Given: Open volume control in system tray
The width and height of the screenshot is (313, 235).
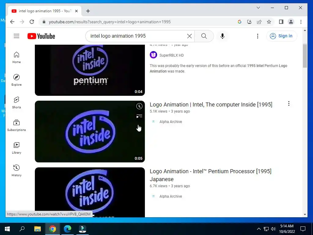Looking at the screenshot, I should point(273,229).
